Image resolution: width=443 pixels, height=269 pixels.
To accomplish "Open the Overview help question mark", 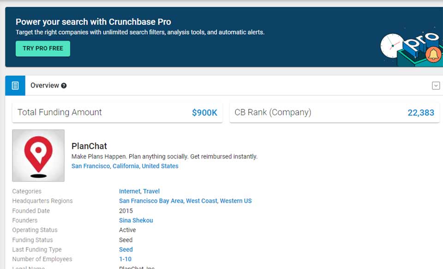I will point(64,86).
